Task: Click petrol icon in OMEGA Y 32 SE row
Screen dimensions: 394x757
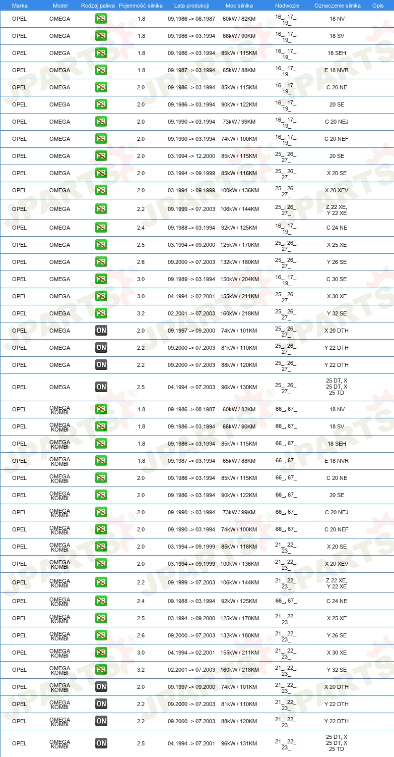Action: 101,314
